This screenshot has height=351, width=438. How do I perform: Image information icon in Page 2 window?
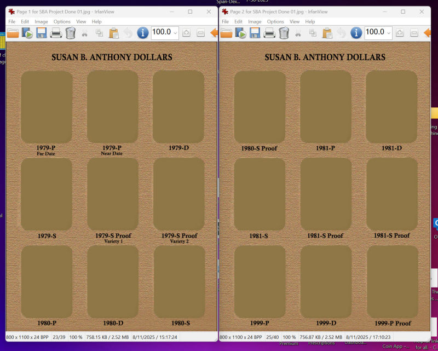coord(356,33)
